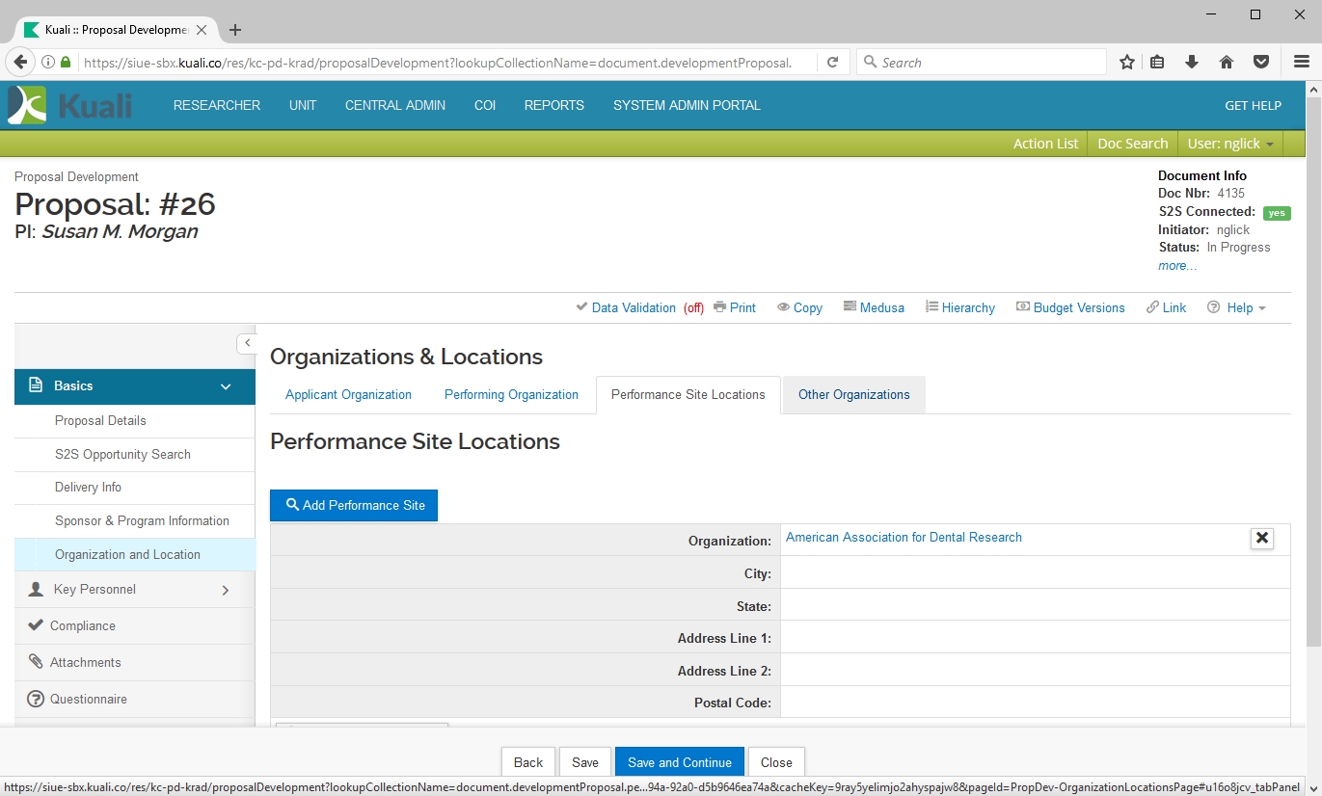Open the User: nglick dropdown
This screenshot has width=1322, height=796.
1229,144
